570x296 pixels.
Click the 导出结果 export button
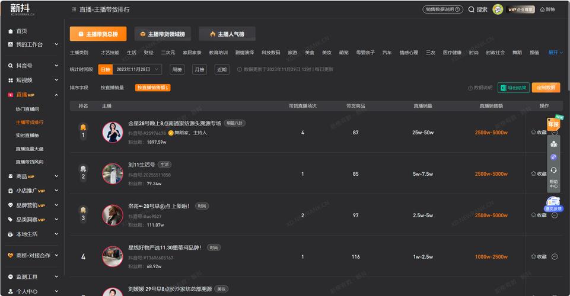513,88
